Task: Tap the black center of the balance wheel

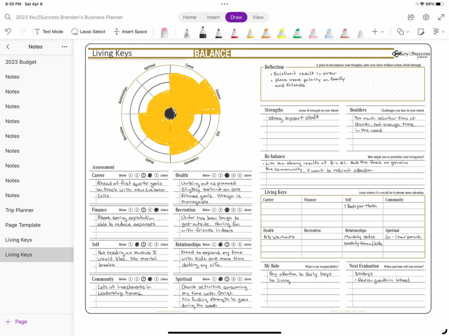Action: (x=171, y=113)
